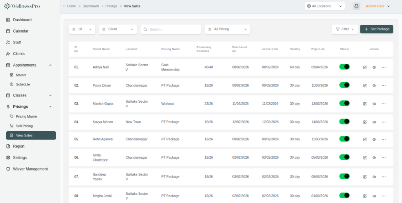Disable Manish Gupta's package status
The width and height of the screenshot is (402, 203).
click(344, 103)
